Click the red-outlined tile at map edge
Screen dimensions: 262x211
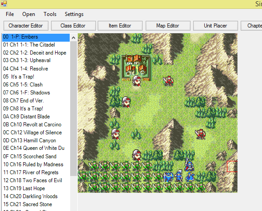[232, 166]
